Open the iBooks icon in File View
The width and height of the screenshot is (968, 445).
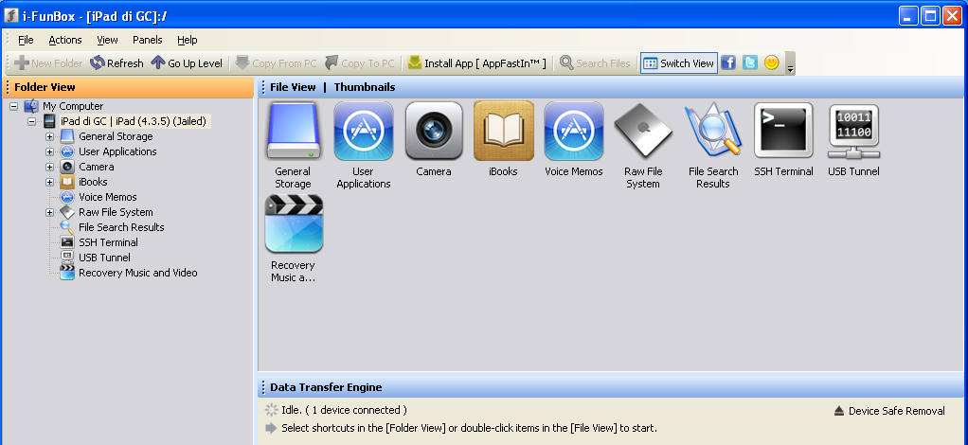point(503,132)
